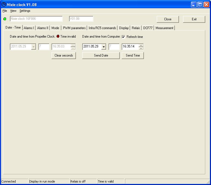This screenshot has width=211, height=185.
Task: Toggle the Refresh time checkbox
Action: [123, 37]
